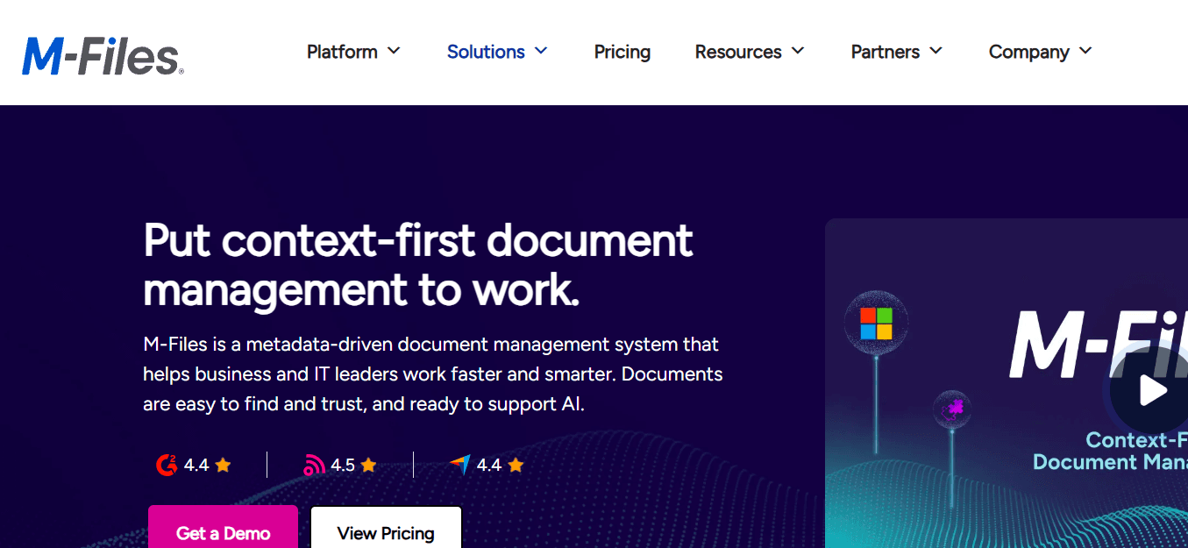Click the blue-orange arrow rating icon
Viewport: 1188px width, 548px height.
click(460, 465)
